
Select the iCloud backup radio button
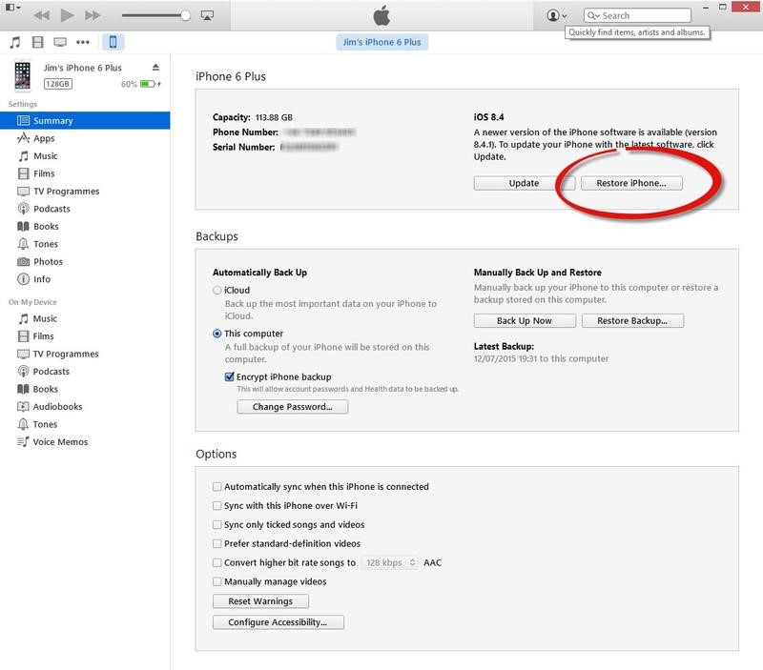click(x=217, y=291)
